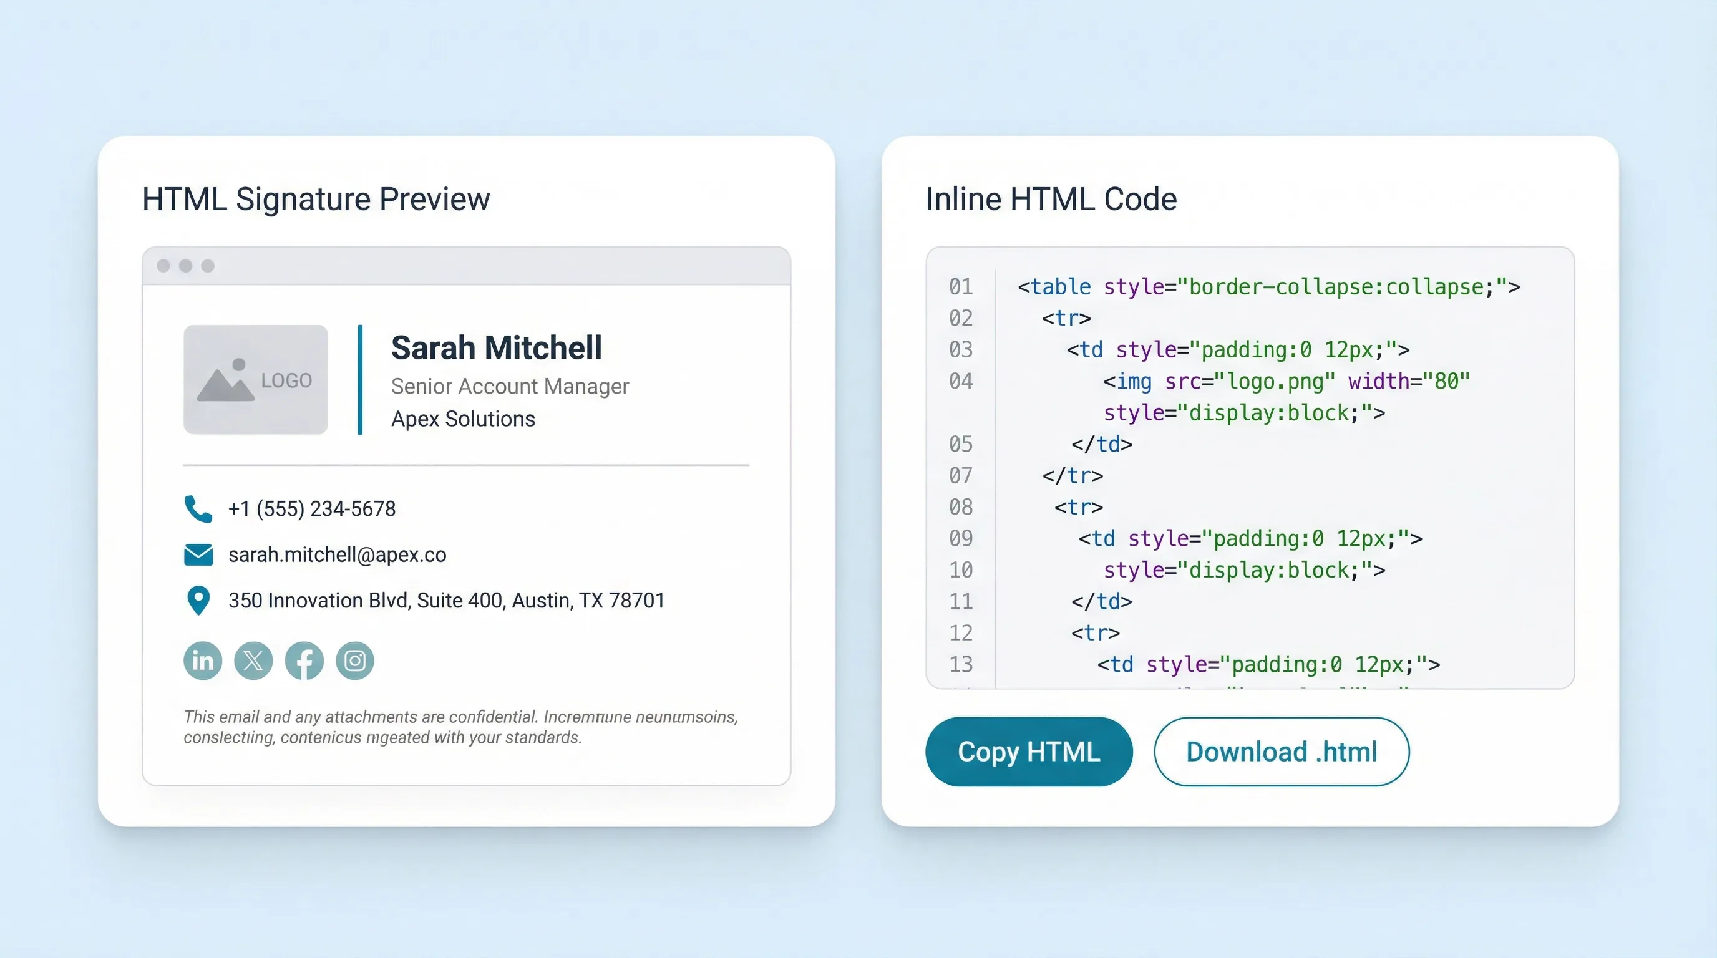Screen dimensions: 1717x958
Task: Click the X (Twitter) social icon
Action: [253, 660]
